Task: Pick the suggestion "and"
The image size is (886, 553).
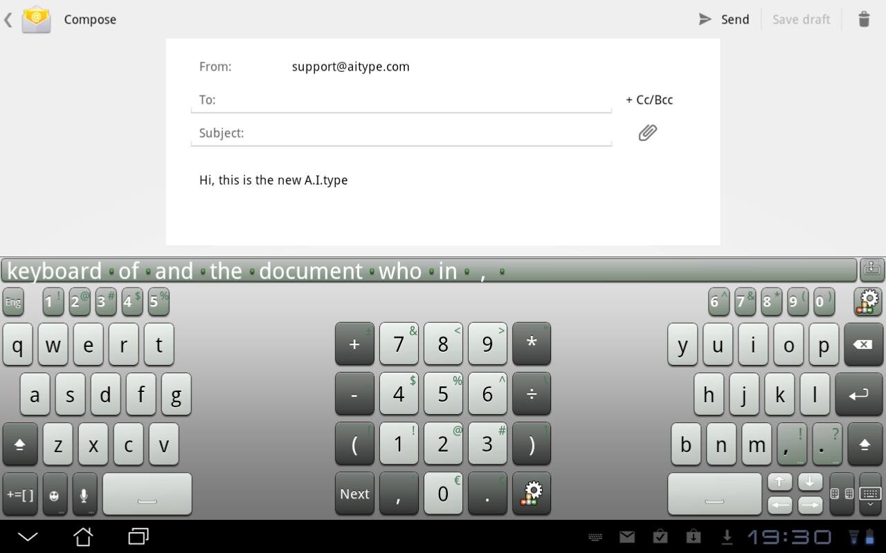Action: coord(174,271)
